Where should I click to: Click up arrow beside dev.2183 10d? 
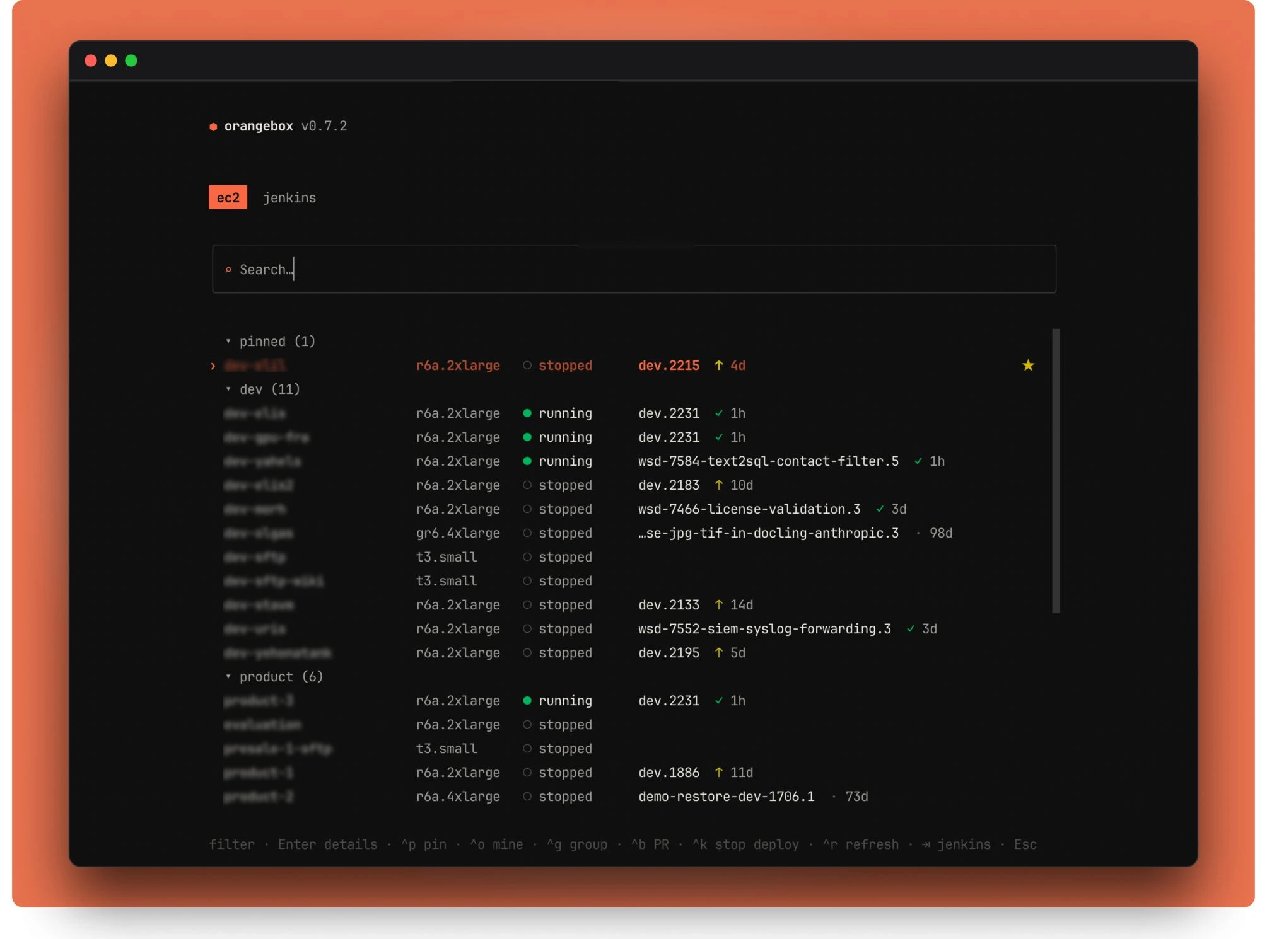click(x=718, y=485)
